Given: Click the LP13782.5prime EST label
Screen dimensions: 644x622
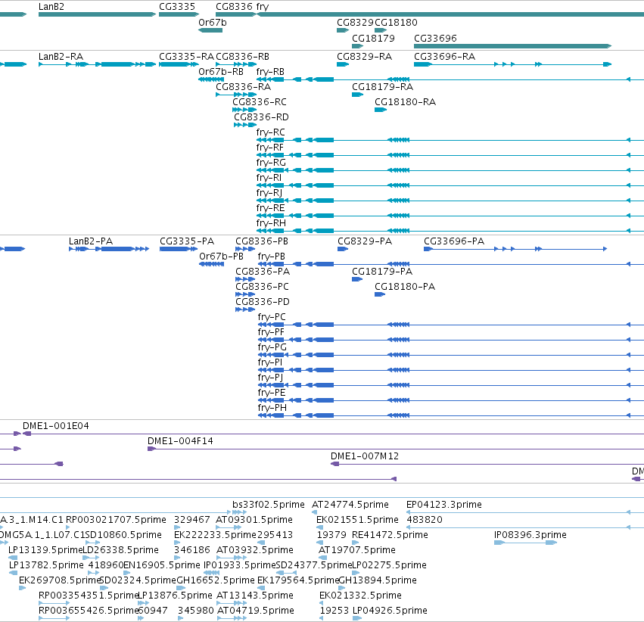Looking at the screenshot, I should tap(46, 565).
